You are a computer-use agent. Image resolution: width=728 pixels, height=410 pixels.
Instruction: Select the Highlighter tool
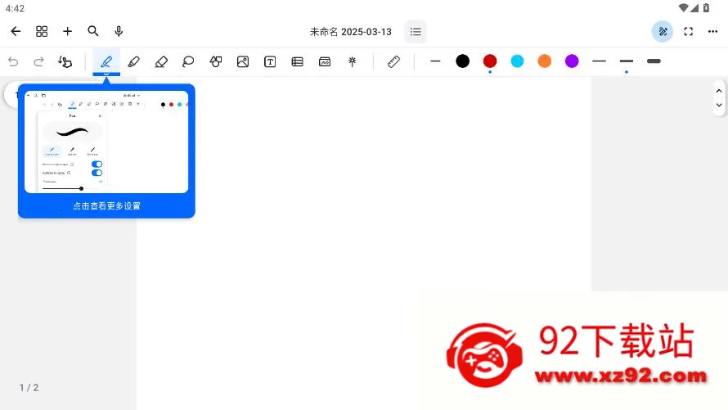pyautogui.click(x=133, y=61)
